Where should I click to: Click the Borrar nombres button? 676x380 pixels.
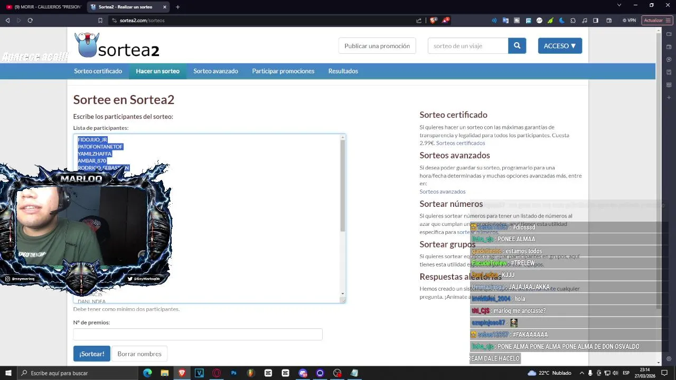tap(139, 354)
